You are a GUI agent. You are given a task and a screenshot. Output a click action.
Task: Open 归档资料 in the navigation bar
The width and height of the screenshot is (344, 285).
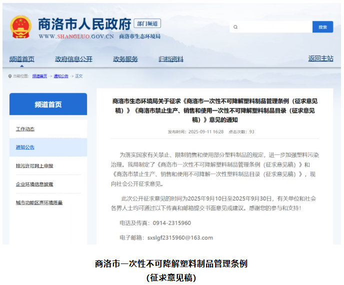point(171,59)
